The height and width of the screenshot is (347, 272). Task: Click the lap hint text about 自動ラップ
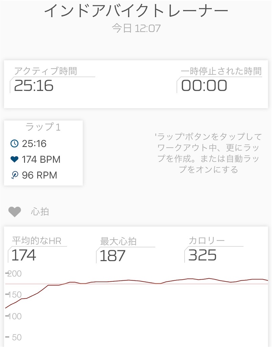point(208,153)
